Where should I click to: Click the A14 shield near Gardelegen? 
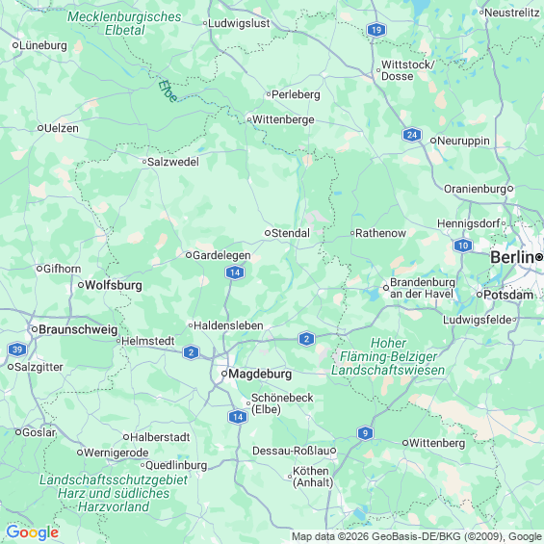tap(235, 272)
